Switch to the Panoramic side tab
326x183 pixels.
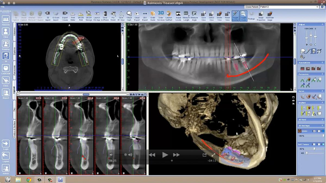[15, 70]
